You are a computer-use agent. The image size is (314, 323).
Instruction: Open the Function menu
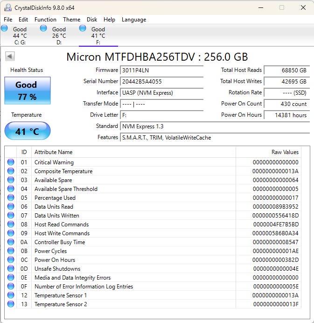[x=45, y=20]
